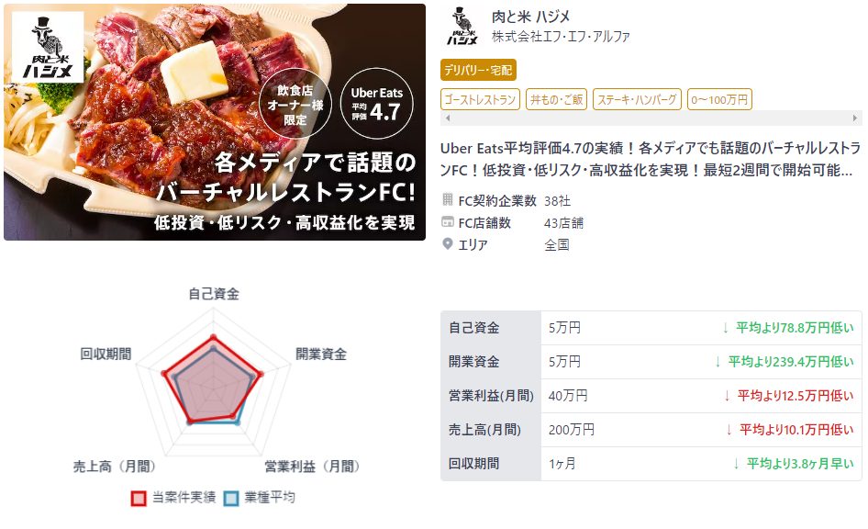Click the store icon beside FC店舗数

(x=447, y=222)
